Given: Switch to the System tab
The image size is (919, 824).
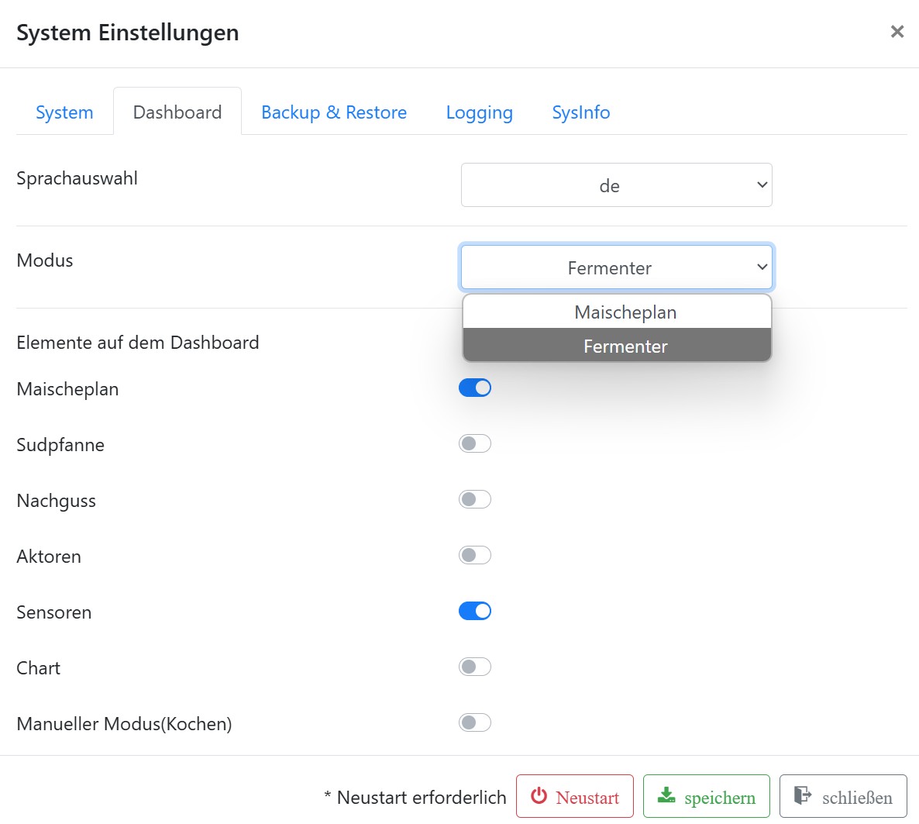Looking at the screenshot, I should (64, 112).
